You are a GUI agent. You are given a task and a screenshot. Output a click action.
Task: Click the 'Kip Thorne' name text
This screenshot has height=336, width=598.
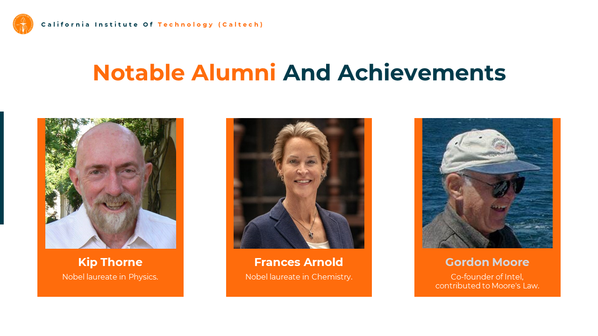(110, 262)
